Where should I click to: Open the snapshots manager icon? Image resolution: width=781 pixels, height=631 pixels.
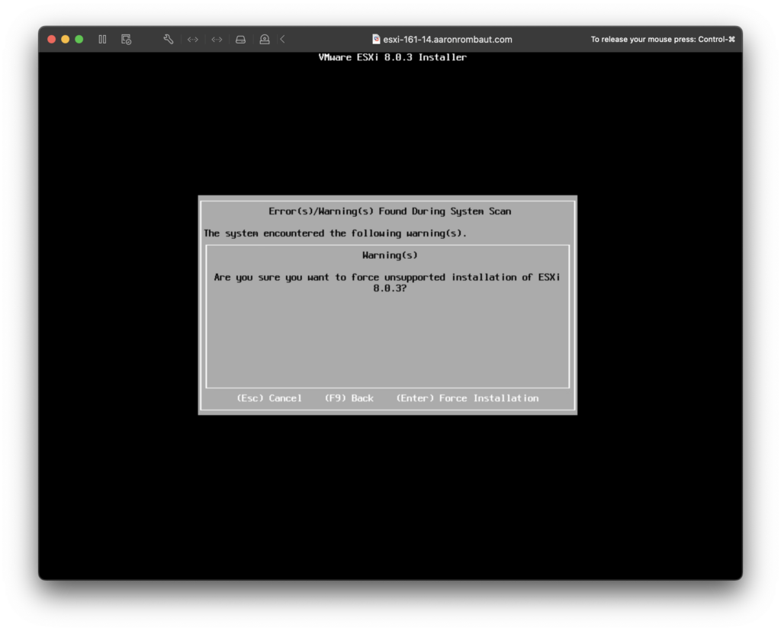pyautogui.click(x=126, y=39)
